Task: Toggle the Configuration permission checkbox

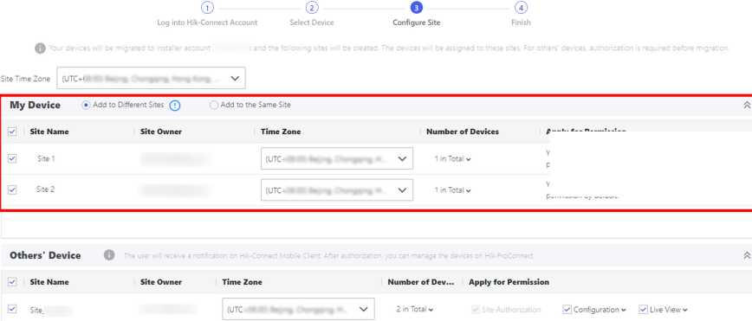Action: click(x=567, y=310)
